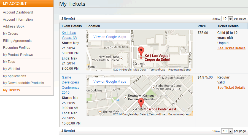248x135 pixels.
Task: Open Address Book from account menu
Action: 14,26
